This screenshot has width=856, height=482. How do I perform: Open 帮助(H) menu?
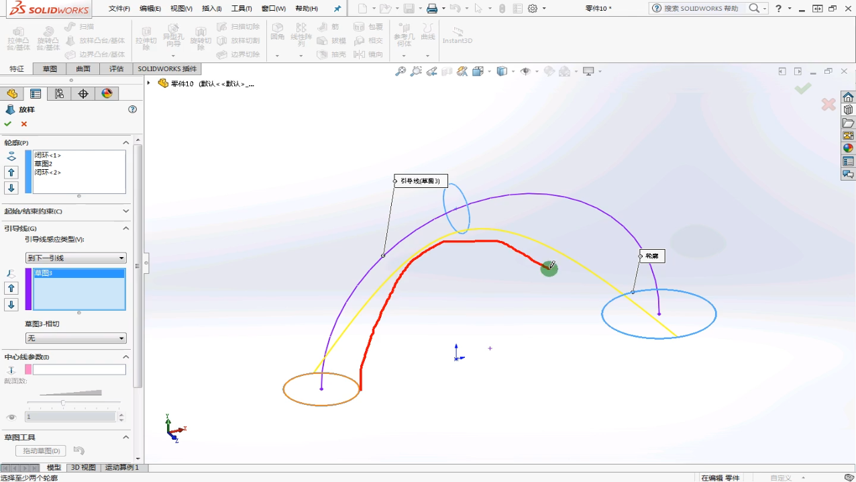tap(307, 9)
